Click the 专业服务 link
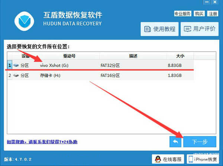This screenshot has width=223, height=166. (182, 14)
